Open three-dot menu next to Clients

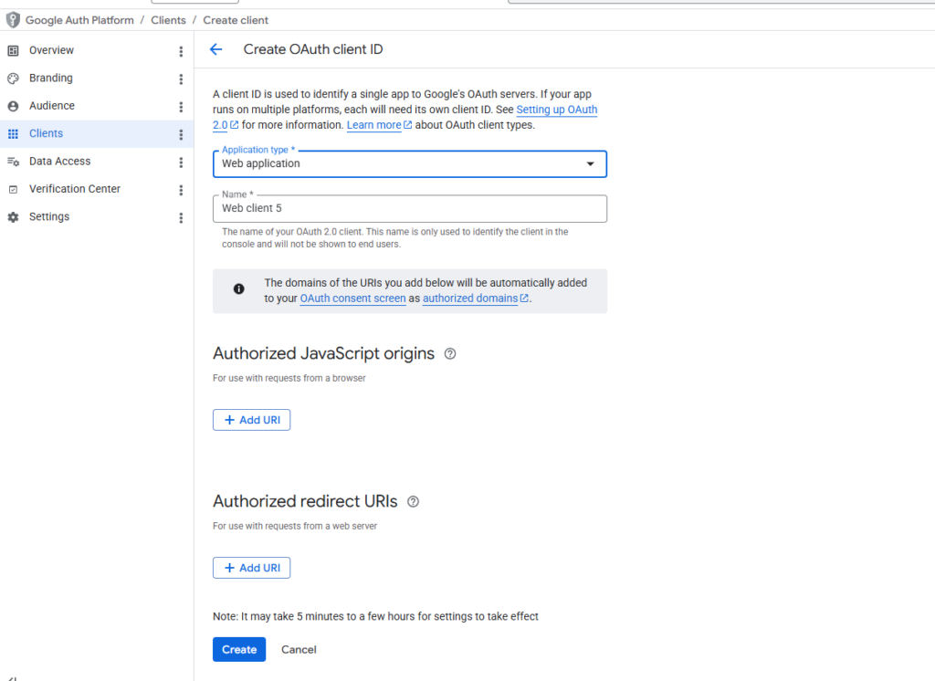(x=181, y=134)
